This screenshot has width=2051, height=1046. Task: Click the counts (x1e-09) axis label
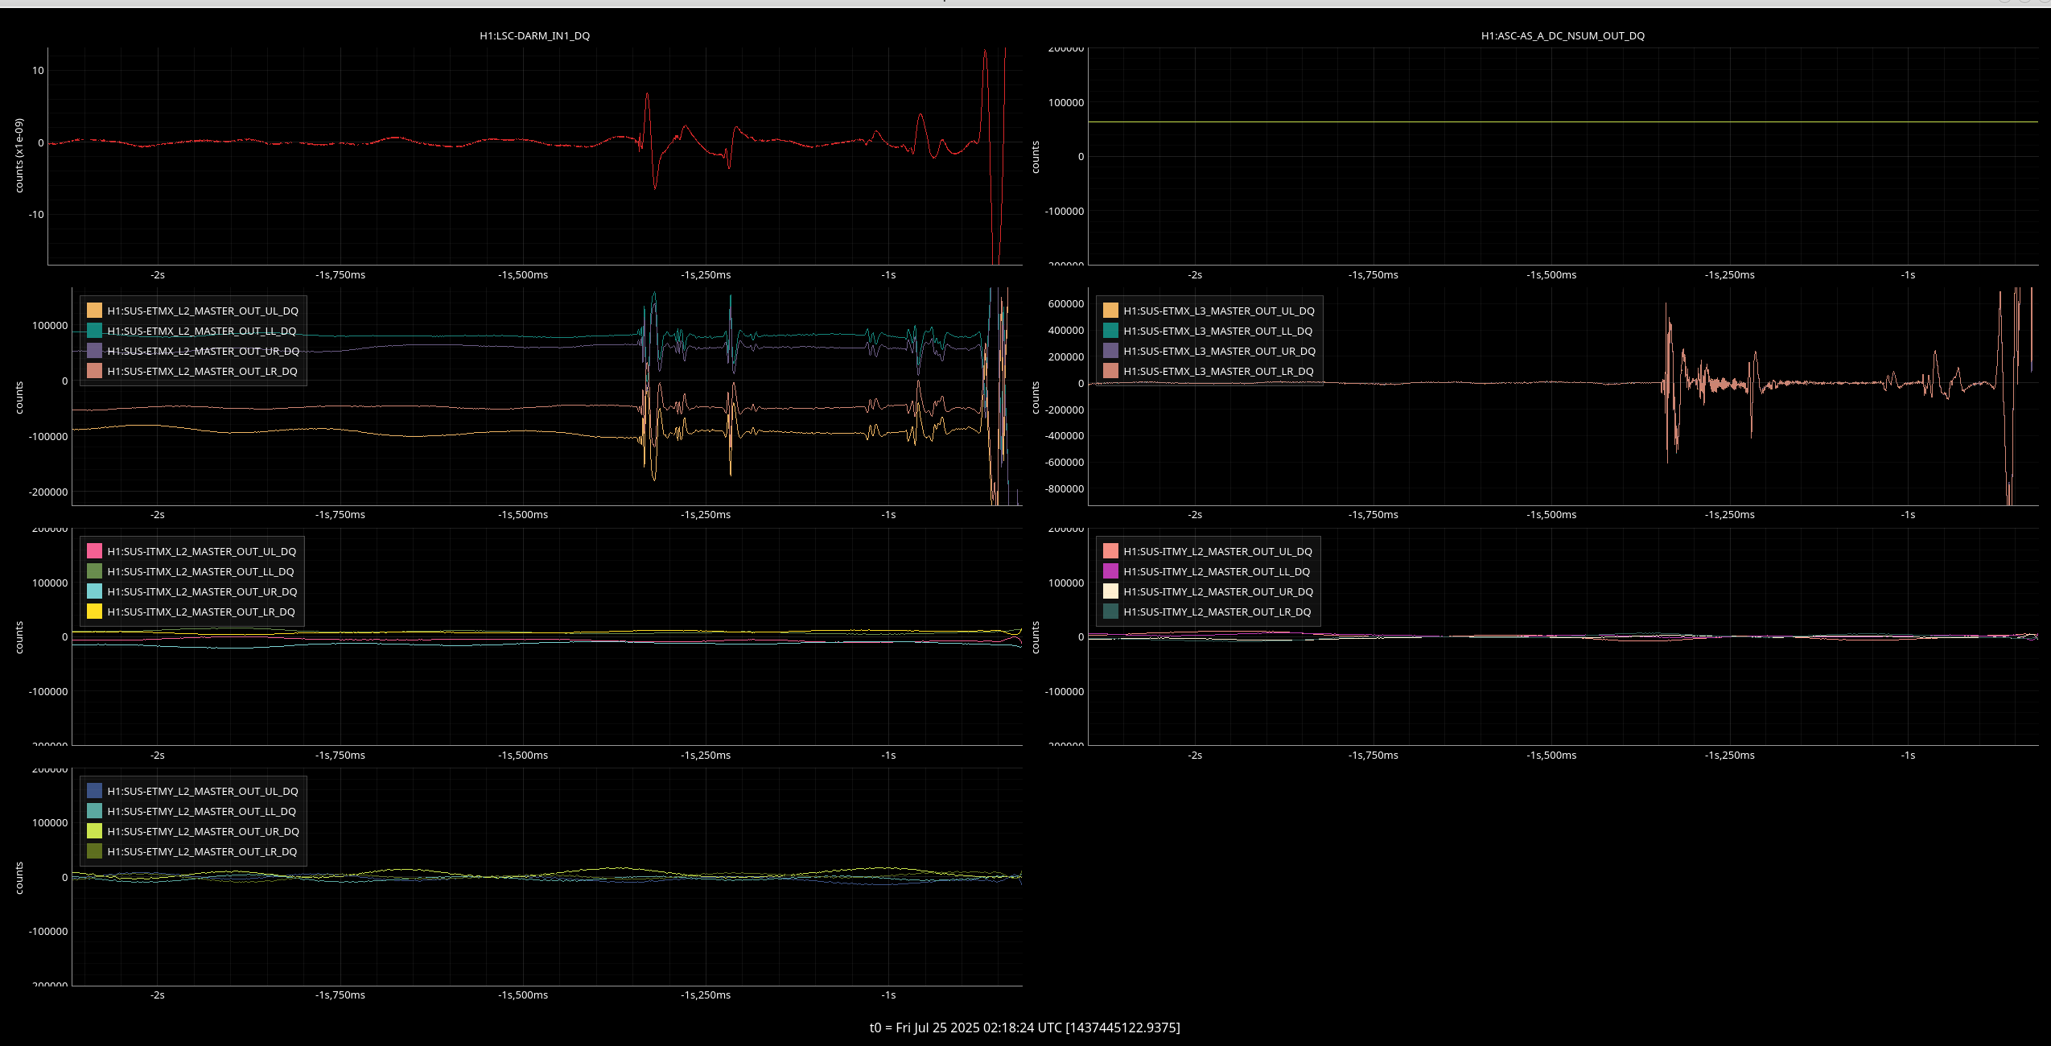pos(19,155)
